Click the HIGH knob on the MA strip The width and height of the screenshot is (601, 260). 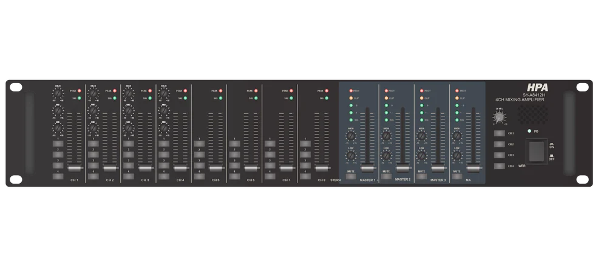457,136
